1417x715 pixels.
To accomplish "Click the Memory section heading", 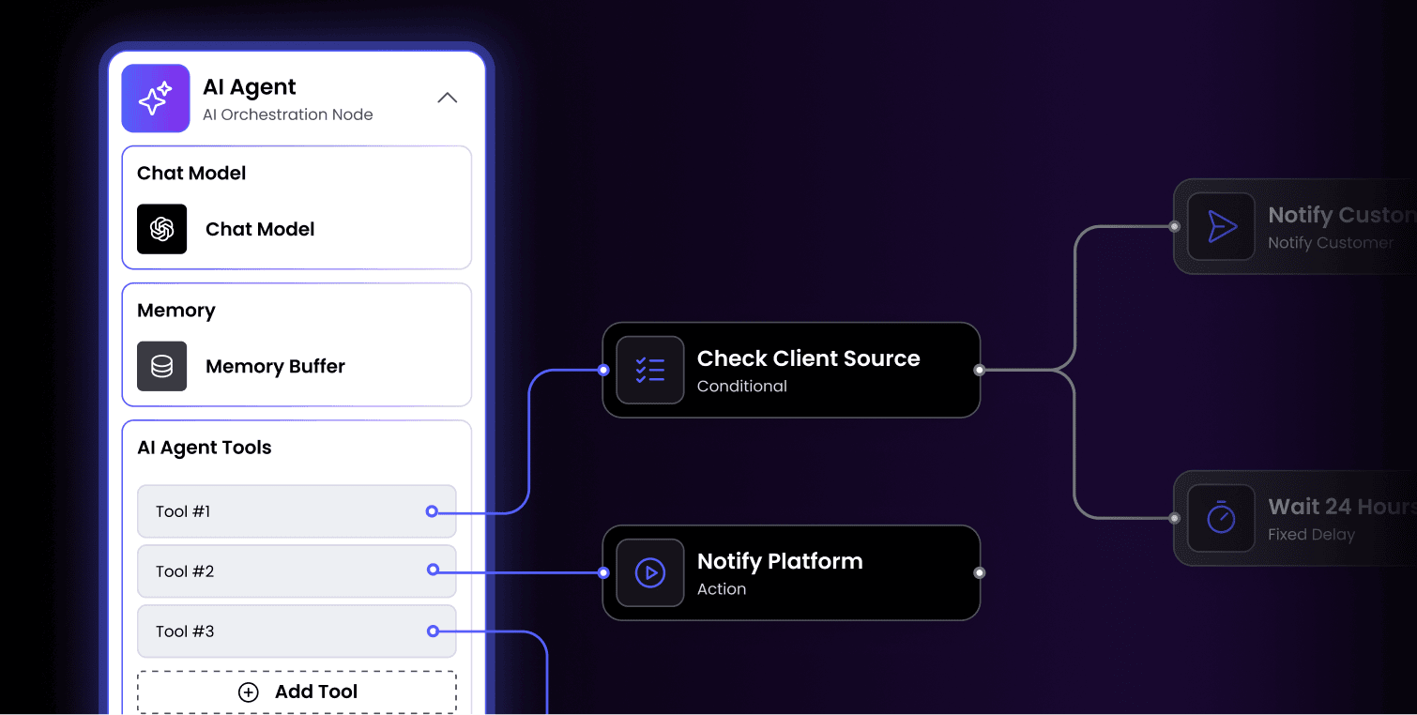I will pyautogui.click(x=176, y=311).
